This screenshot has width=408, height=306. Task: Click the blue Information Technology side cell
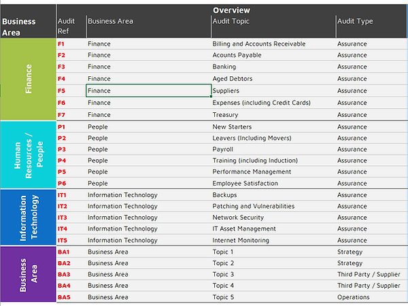point(28,218)
